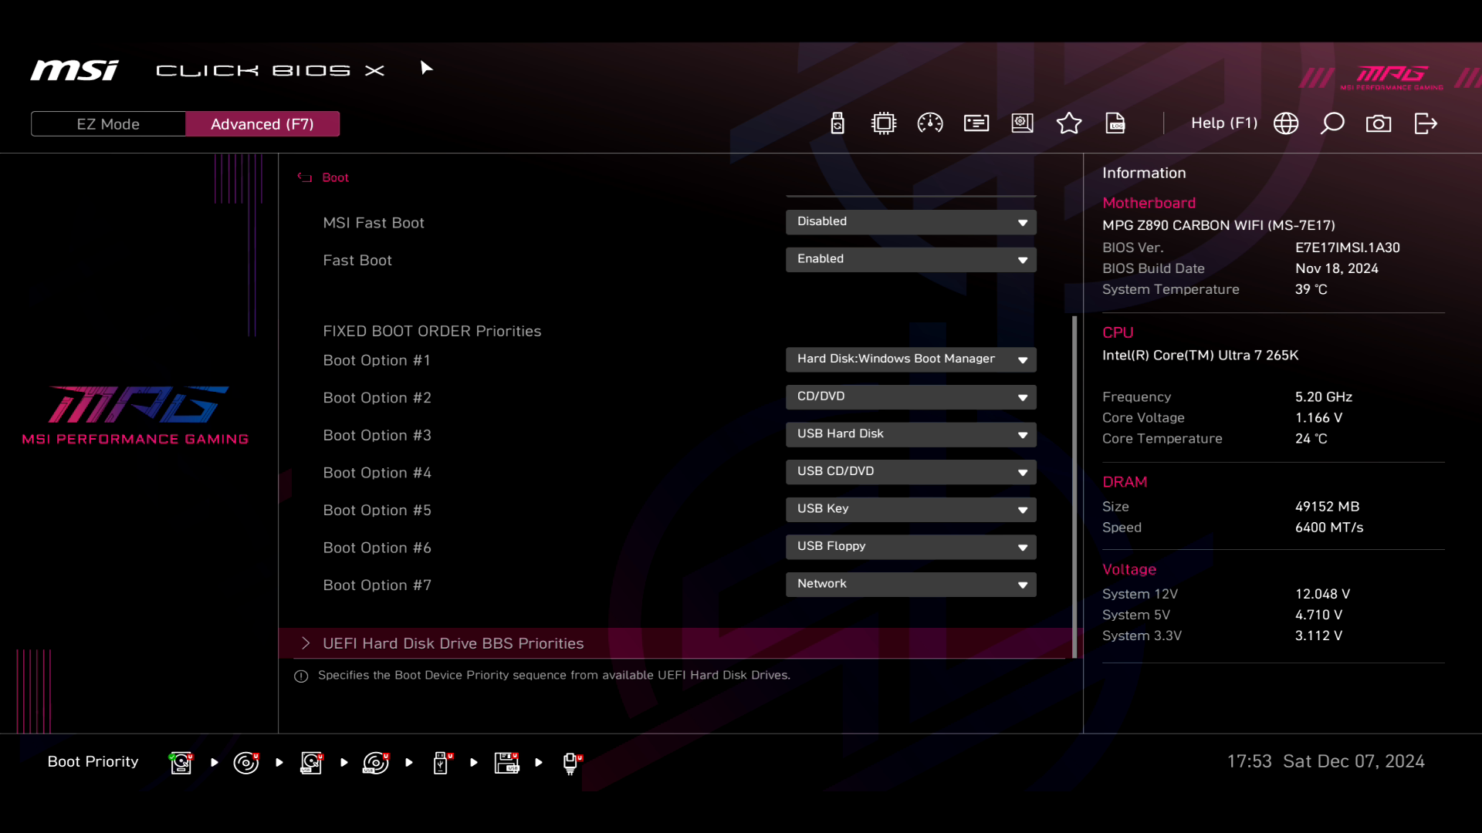This screenshot has height=833, width=1482.
Task: Expand UEFI Hard Disk Drive BBS Priorities
Action: pyautogui.click(x=453, y=643)
